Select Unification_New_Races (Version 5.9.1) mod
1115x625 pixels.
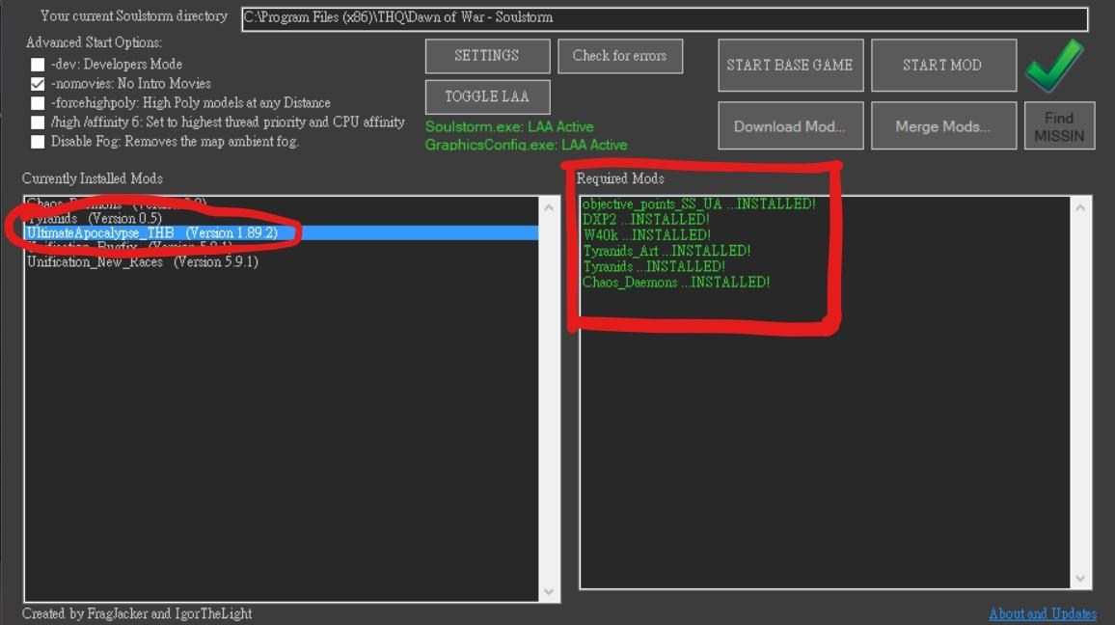coord(282,261)
